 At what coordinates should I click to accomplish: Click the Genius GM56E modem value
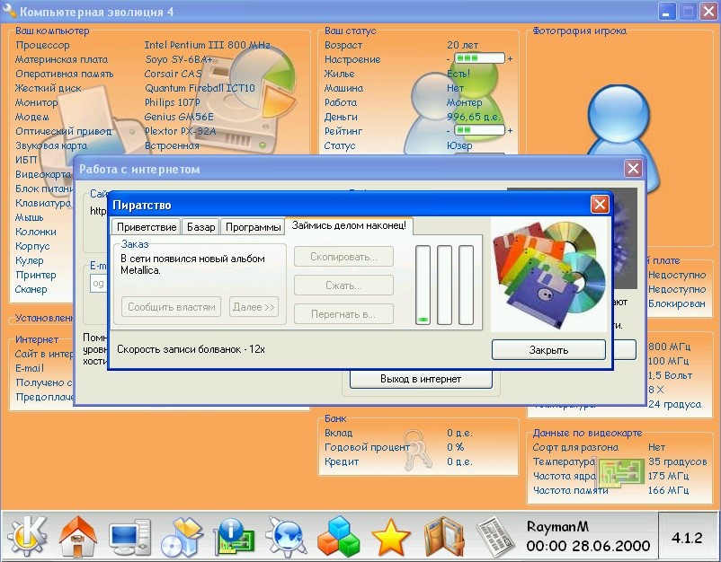tap(179, 117)
